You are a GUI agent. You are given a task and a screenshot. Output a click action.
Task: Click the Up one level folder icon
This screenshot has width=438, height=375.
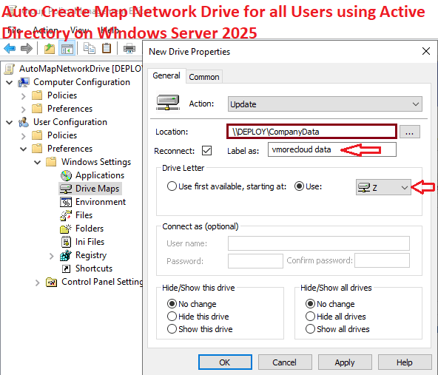[50, 49]
